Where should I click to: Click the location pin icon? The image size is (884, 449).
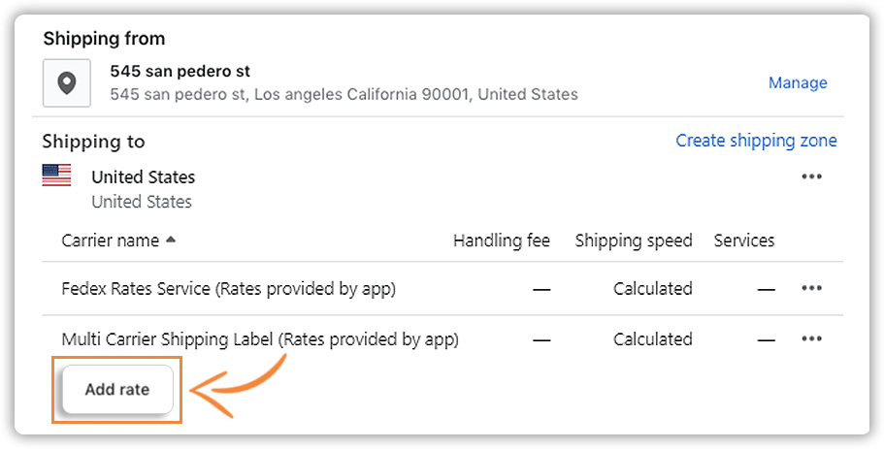point(67,83)
